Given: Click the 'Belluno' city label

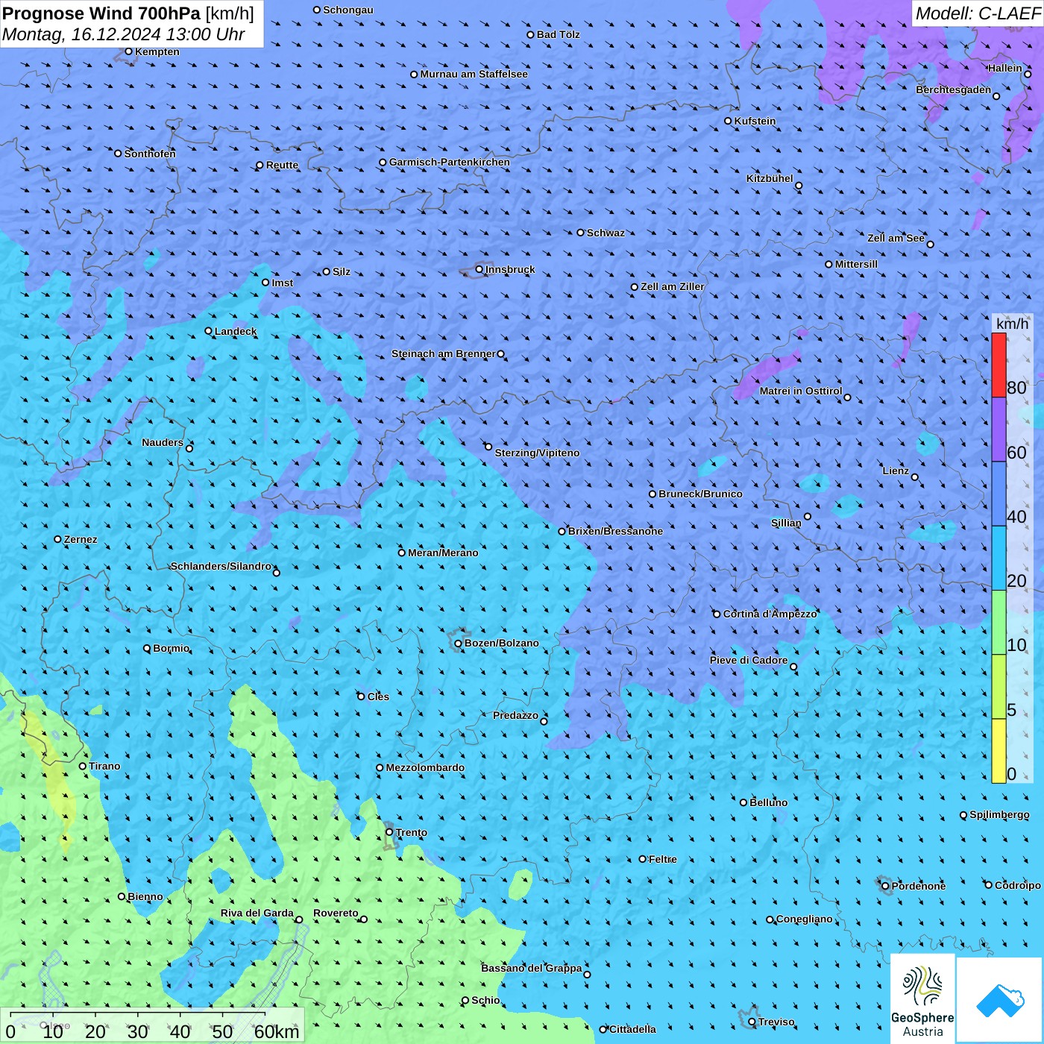Looking at the screenshot, I should (768, 802).
